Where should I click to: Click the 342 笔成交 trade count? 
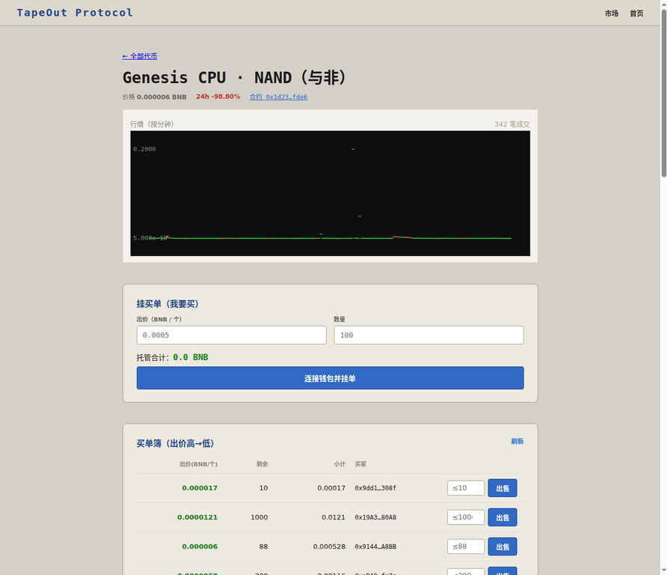coord(512,124)
